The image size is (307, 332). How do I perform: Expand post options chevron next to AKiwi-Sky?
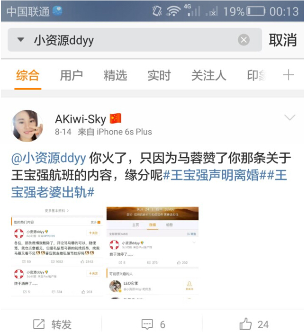289,117
